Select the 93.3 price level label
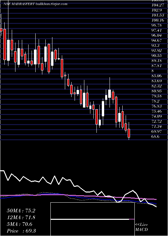The width and height of the screenshot is (168, 236). click(x=156, y=46)
